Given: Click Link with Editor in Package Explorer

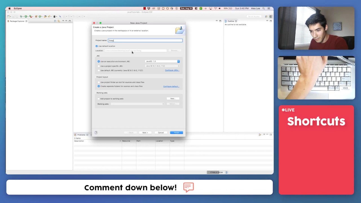Looking at the screenshot, I should [x=59, y=21].
